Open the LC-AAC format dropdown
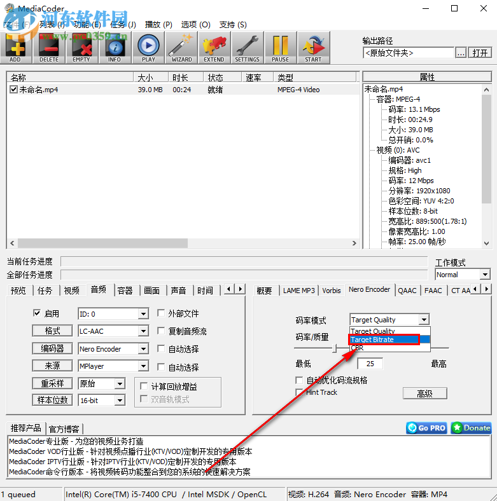Viewport: 497px width, 501px height. coord(143,331)
